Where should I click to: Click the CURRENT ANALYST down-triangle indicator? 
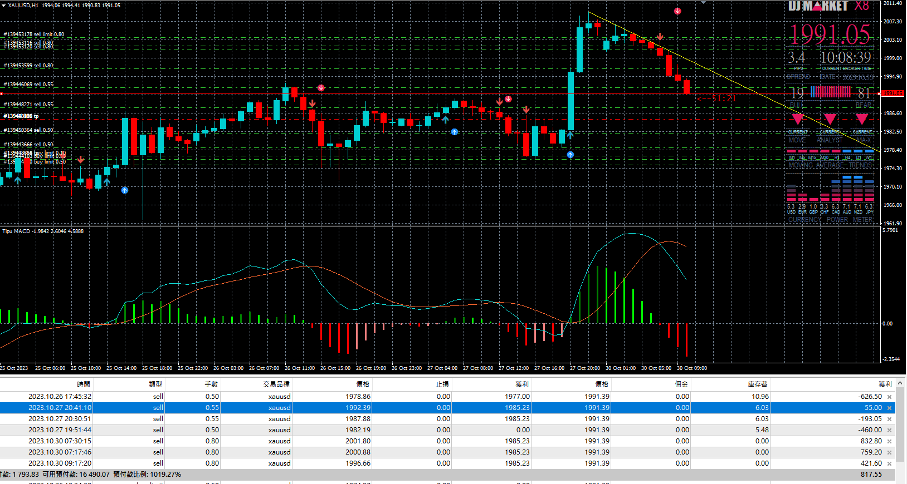click(x=830, y=119)
